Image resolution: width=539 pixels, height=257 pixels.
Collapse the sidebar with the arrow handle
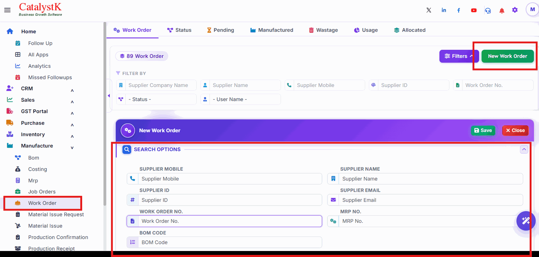pos(109,96)
